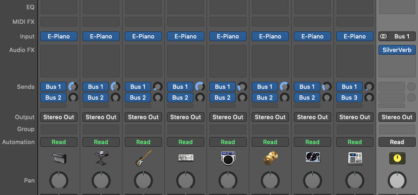Click the Group slot on the aux strip
Image resolution: width=418 pixels, height=195 pixels.
(397, 129)
